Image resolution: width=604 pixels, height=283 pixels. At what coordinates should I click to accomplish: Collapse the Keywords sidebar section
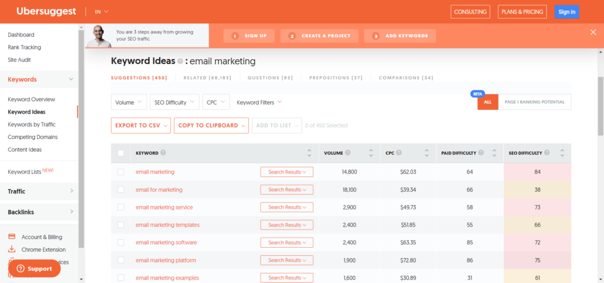tap(71, 79)
